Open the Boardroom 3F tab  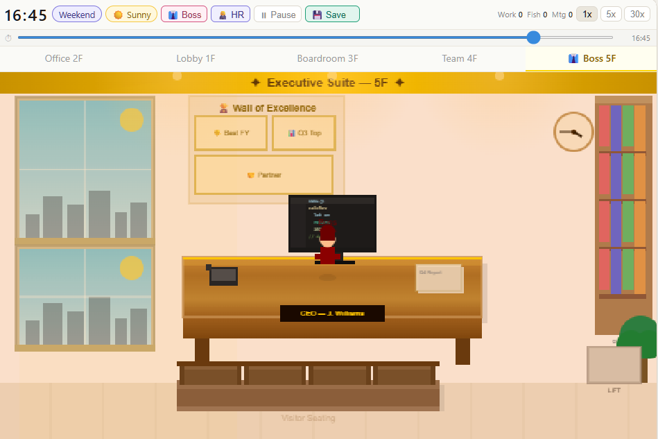tap(327, 58)
